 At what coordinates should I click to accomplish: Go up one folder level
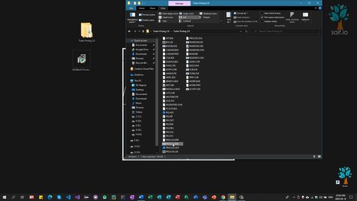click(143, 31)
